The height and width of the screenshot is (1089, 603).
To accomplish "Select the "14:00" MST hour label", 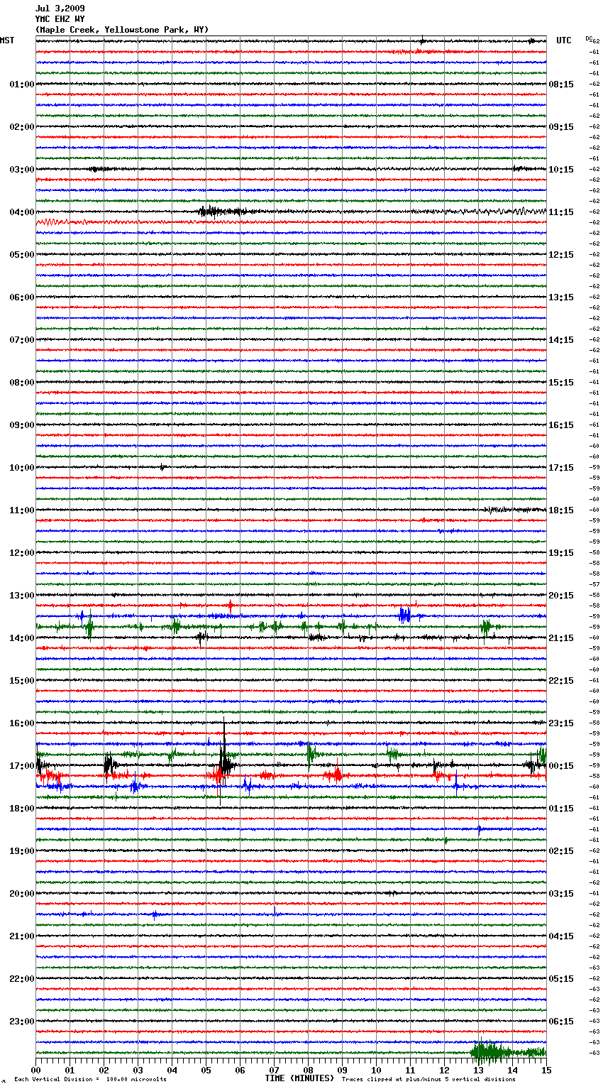I will click(22, 638).
